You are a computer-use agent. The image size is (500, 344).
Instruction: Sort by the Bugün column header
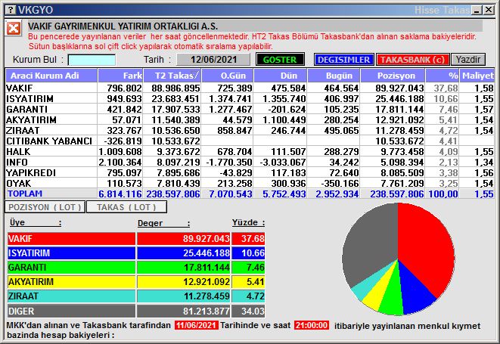click(x=334, y=76)
